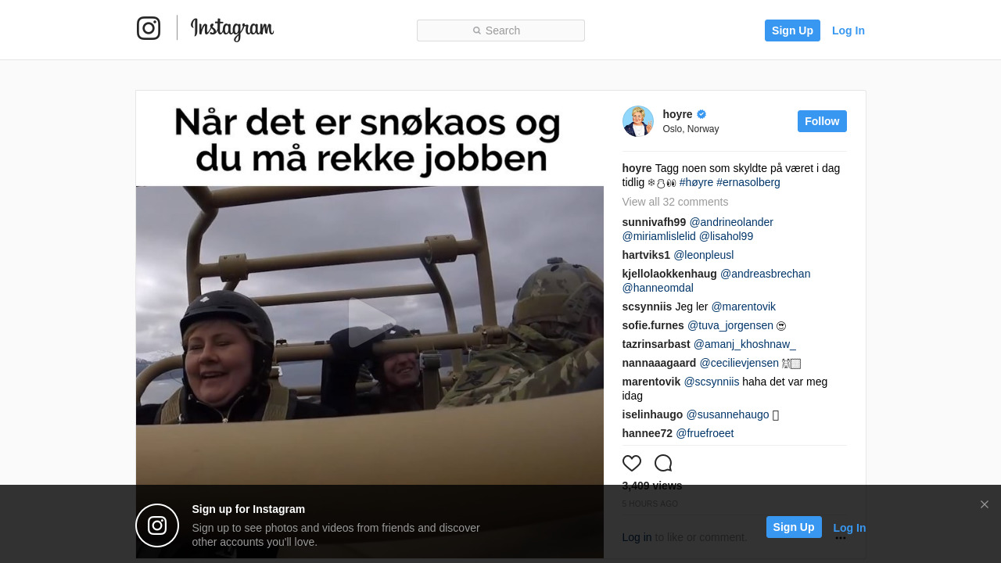This screenshot has width=1001, height=563.
Task: Play the video
Action: tap(370, 322)
